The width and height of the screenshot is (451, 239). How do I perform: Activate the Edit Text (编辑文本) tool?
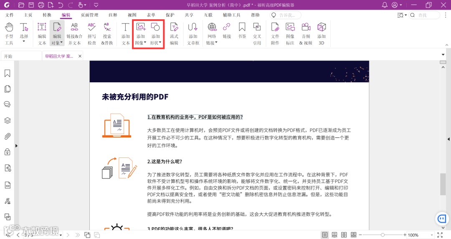pyautogui.click(x=42, y=34)
